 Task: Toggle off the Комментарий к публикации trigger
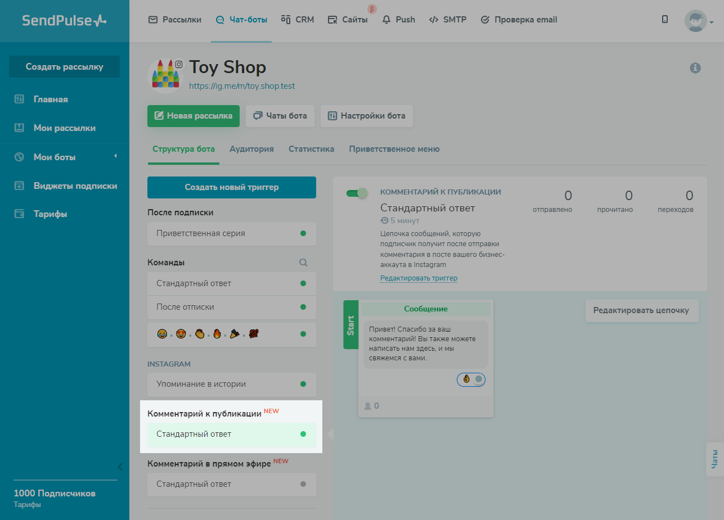pos(357,193)
